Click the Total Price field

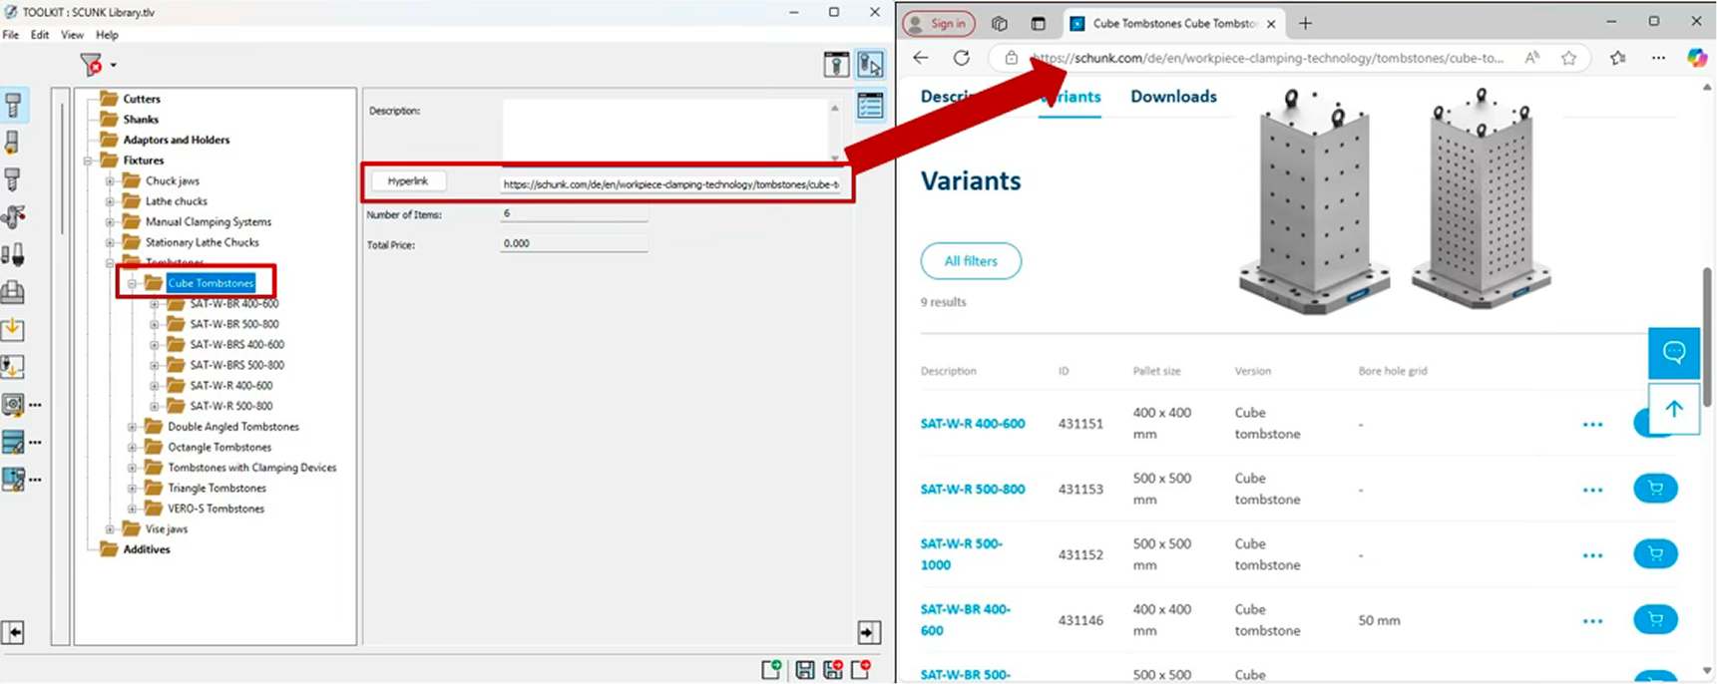[574, 243]
